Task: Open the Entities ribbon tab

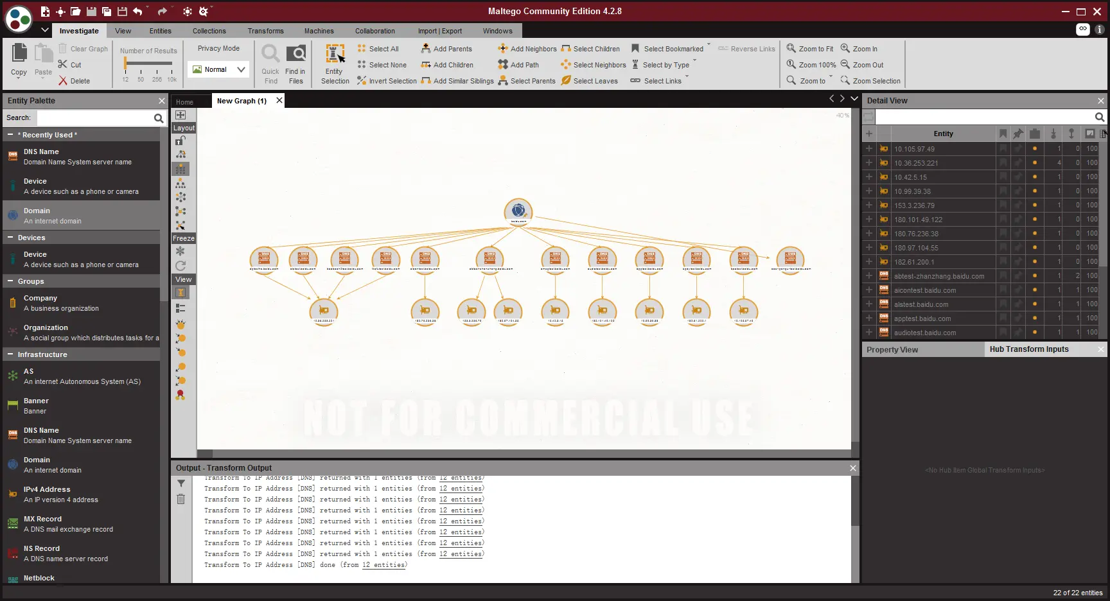Action: 161,31
